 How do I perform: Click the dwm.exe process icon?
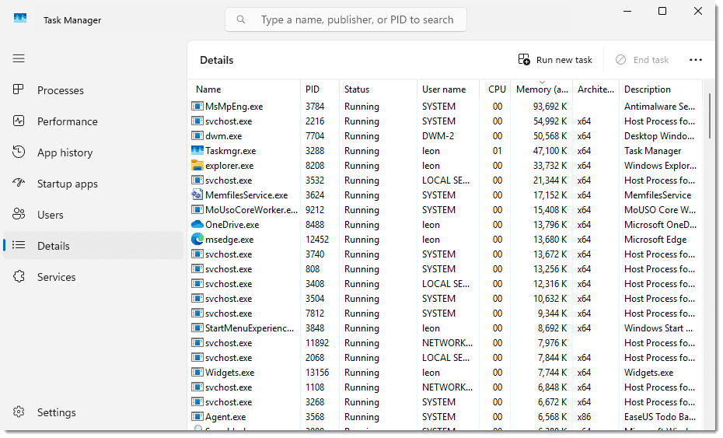click(197, 135)
